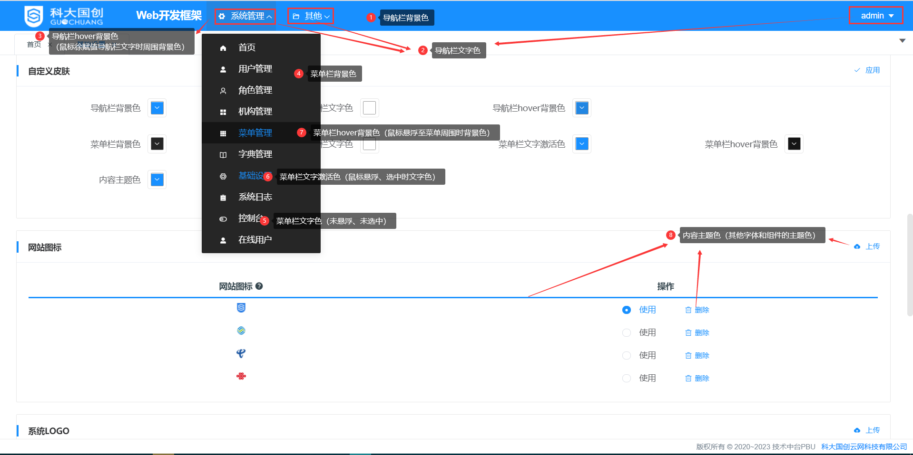This screenshot has height=455, width=913.
Task: Click the 字典管理 book icon
Action: coord(223,155)
